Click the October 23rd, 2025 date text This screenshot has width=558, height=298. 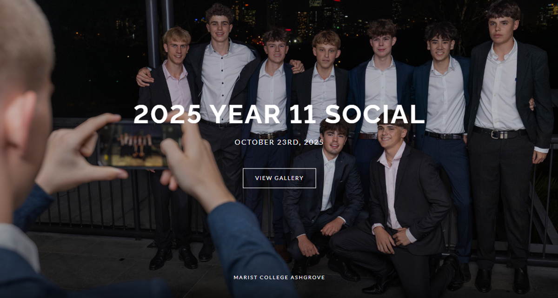[x=279, y=142]
